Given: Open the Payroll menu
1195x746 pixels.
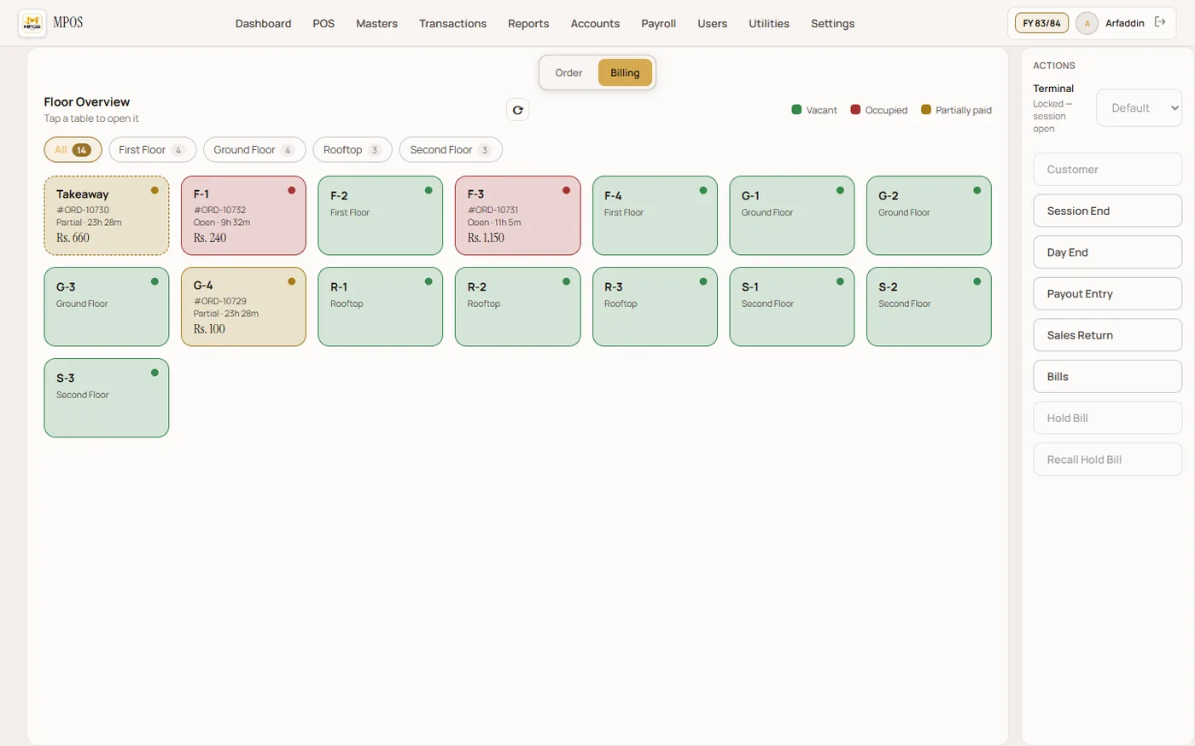Looking at the screenshot, I should pos(658,23).
